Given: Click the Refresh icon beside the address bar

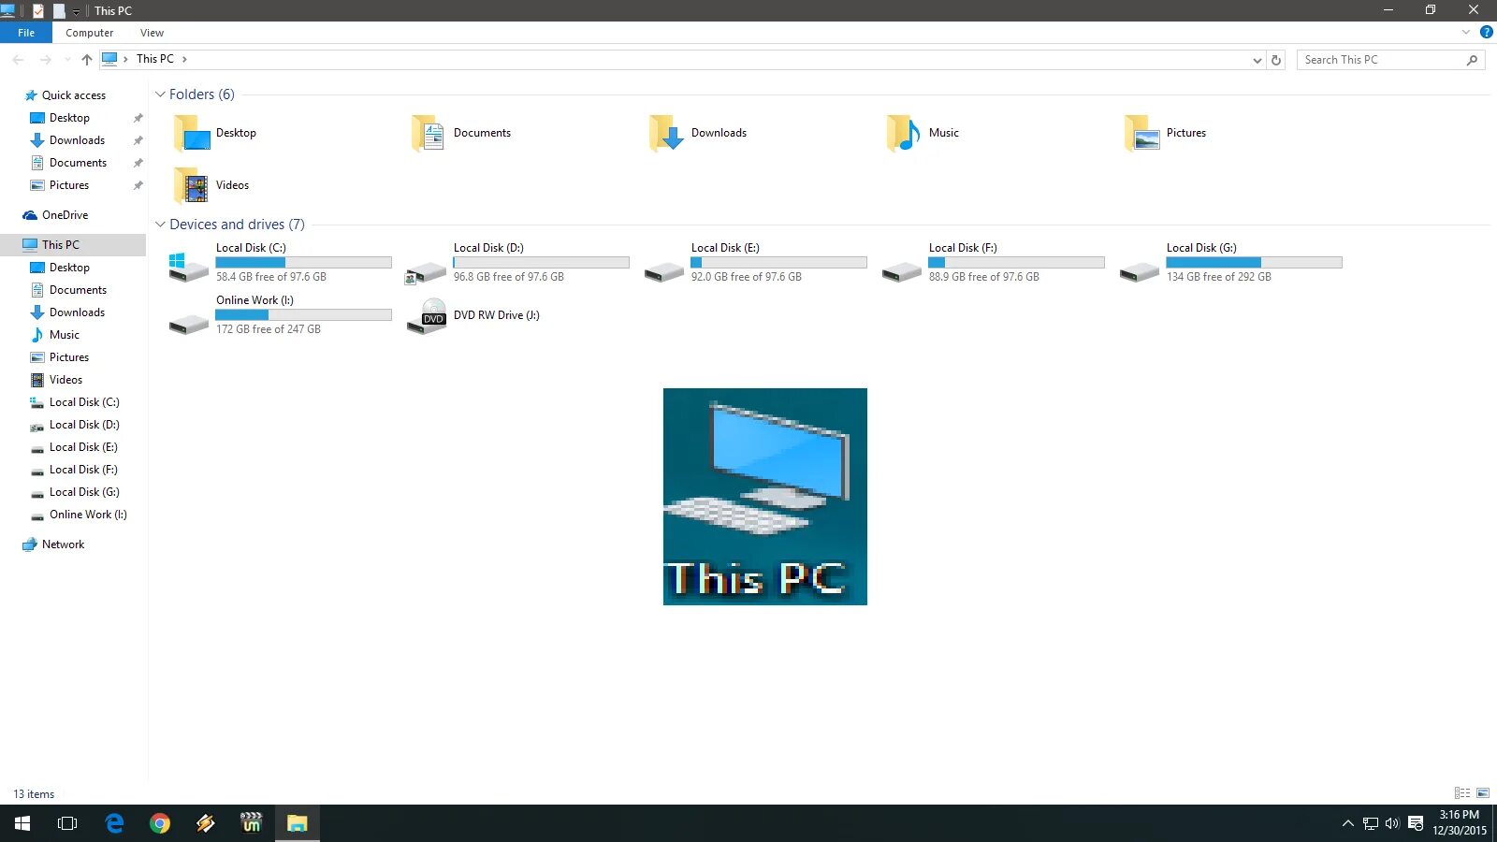Looking at the screenshot, I should pos(1276,59).
